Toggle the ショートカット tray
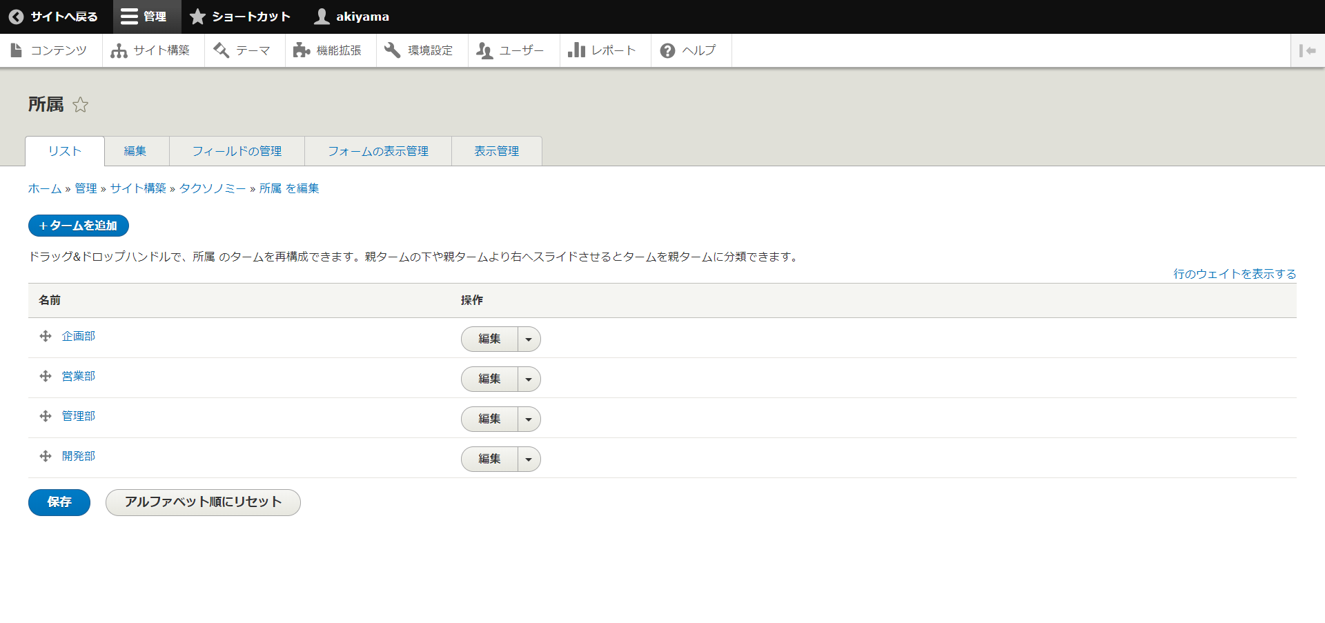Viewport: 1325px width, 623px height. 240,17
